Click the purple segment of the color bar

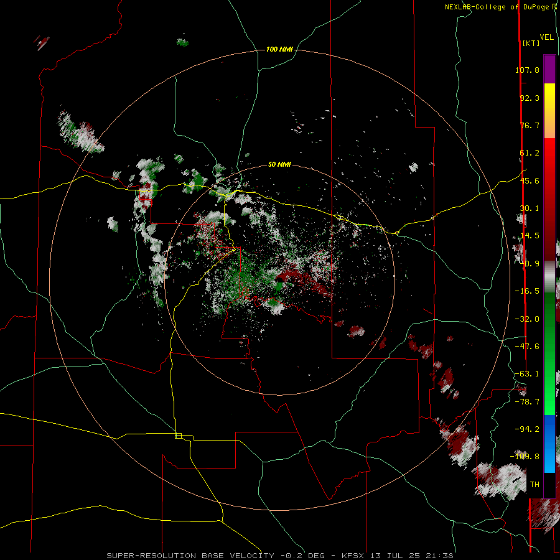click(549, 69)
